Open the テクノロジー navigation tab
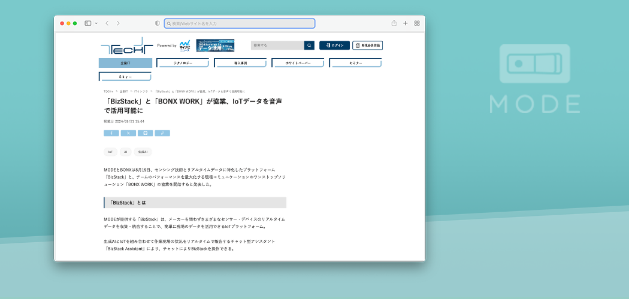 click(183, 63)
